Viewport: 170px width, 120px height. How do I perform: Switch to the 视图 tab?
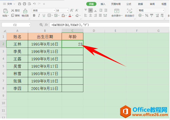[164, 4]
